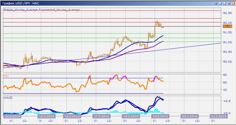Click the current price tag 91.78

pos(227,27)
